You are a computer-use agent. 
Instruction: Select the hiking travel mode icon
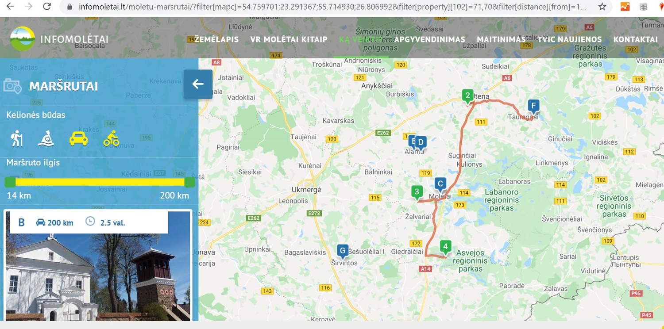tap(17, 138)
